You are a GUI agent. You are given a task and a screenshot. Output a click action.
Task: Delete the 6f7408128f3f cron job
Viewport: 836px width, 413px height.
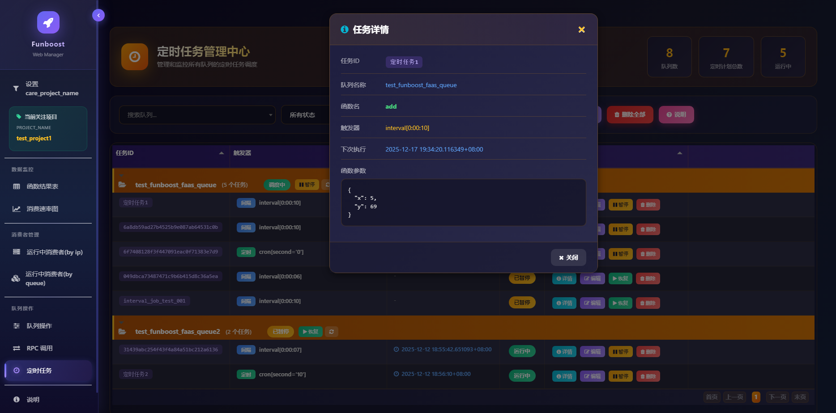pyautogui.click(x=648, y=254)
